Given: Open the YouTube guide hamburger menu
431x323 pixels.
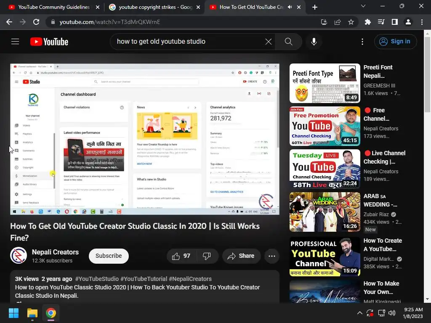Looking at the screenshot, I should pos(15,42).
